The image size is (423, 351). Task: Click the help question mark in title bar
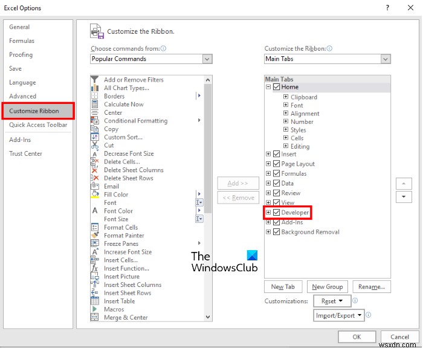click(x=387, y=8)
